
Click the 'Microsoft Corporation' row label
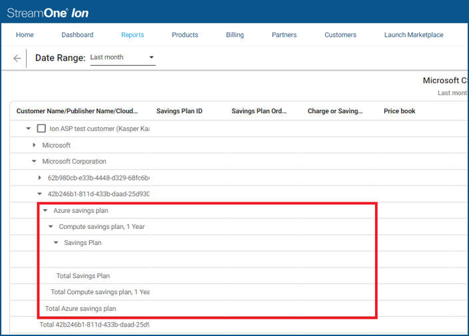tap(74, 161)
